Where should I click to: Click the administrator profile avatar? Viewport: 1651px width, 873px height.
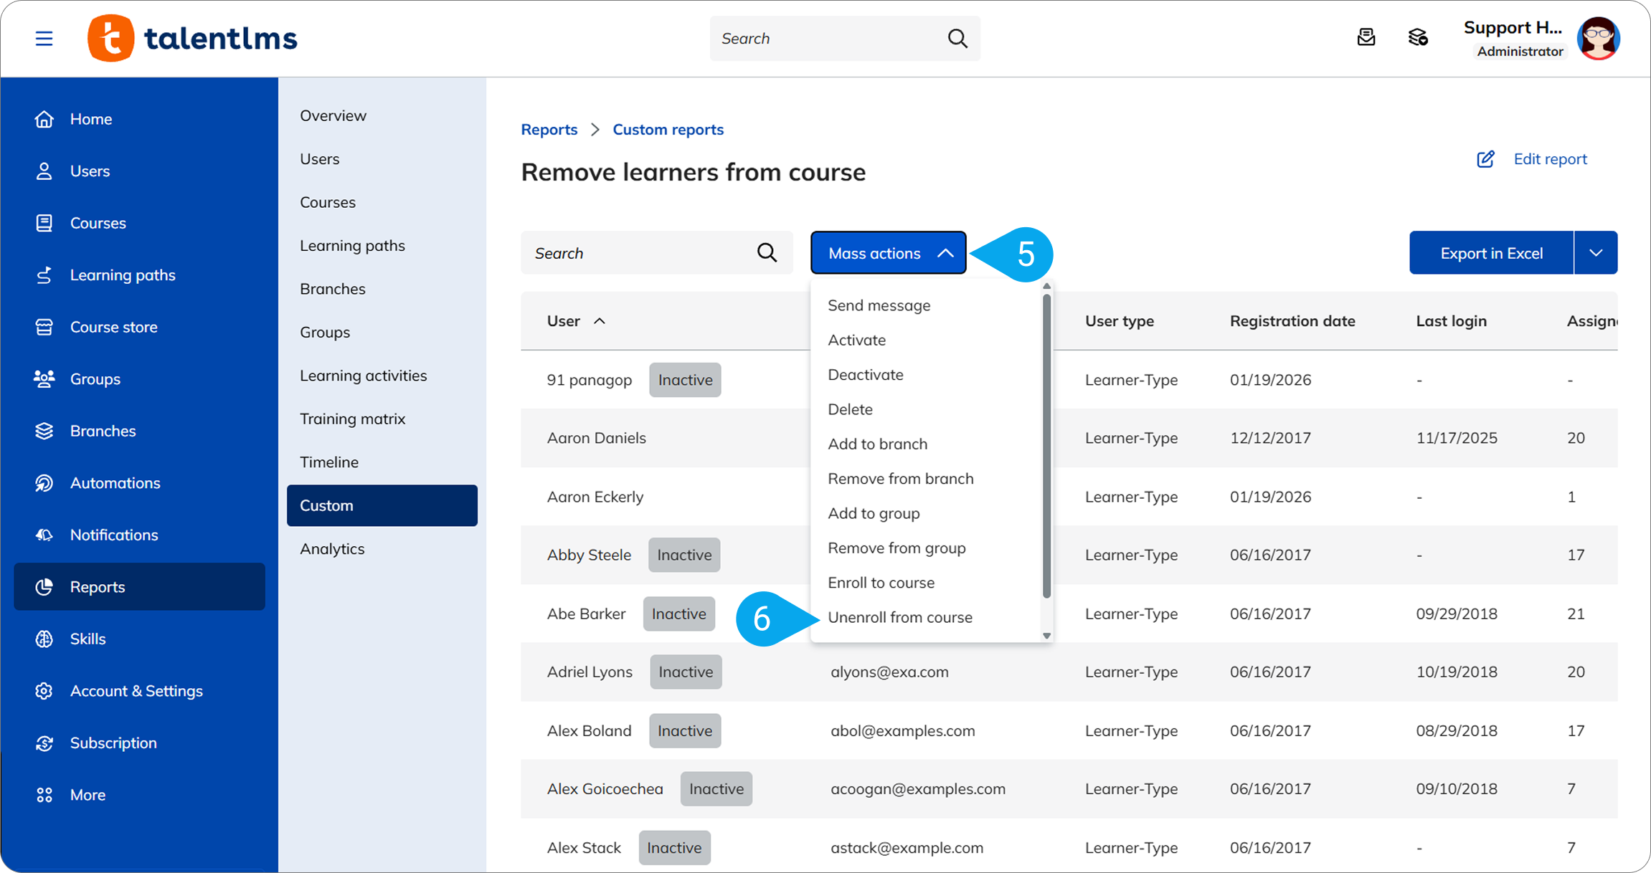pyautogui.click(x=1598, y=38)
